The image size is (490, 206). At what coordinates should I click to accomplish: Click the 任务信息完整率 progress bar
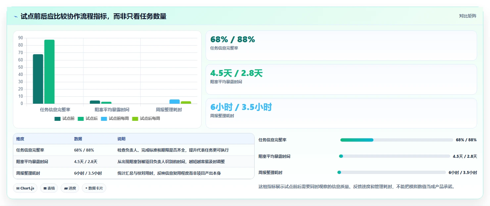(397, 140)
